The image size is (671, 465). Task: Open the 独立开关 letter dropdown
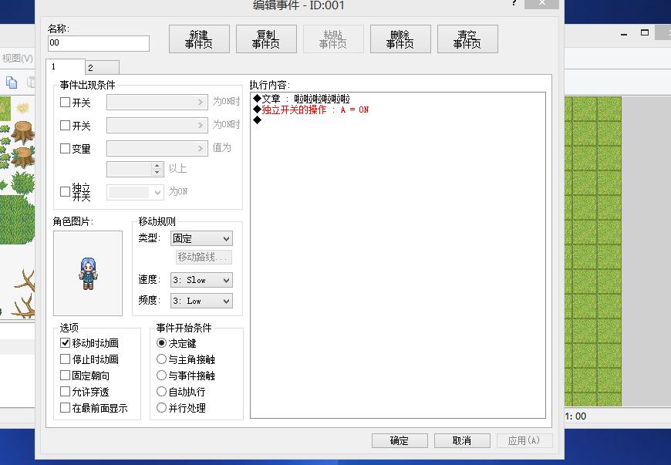[135, 192]
